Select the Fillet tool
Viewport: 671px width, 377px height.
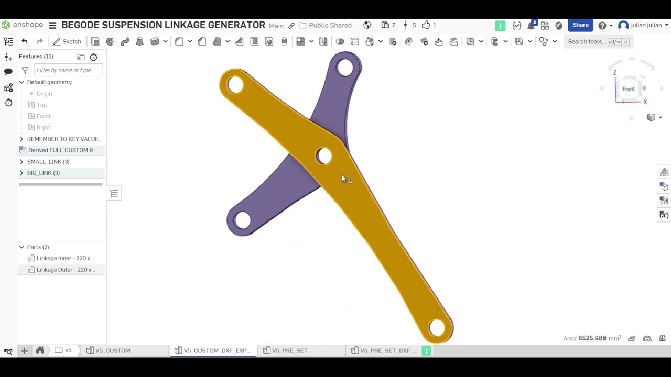coord(179,41)
